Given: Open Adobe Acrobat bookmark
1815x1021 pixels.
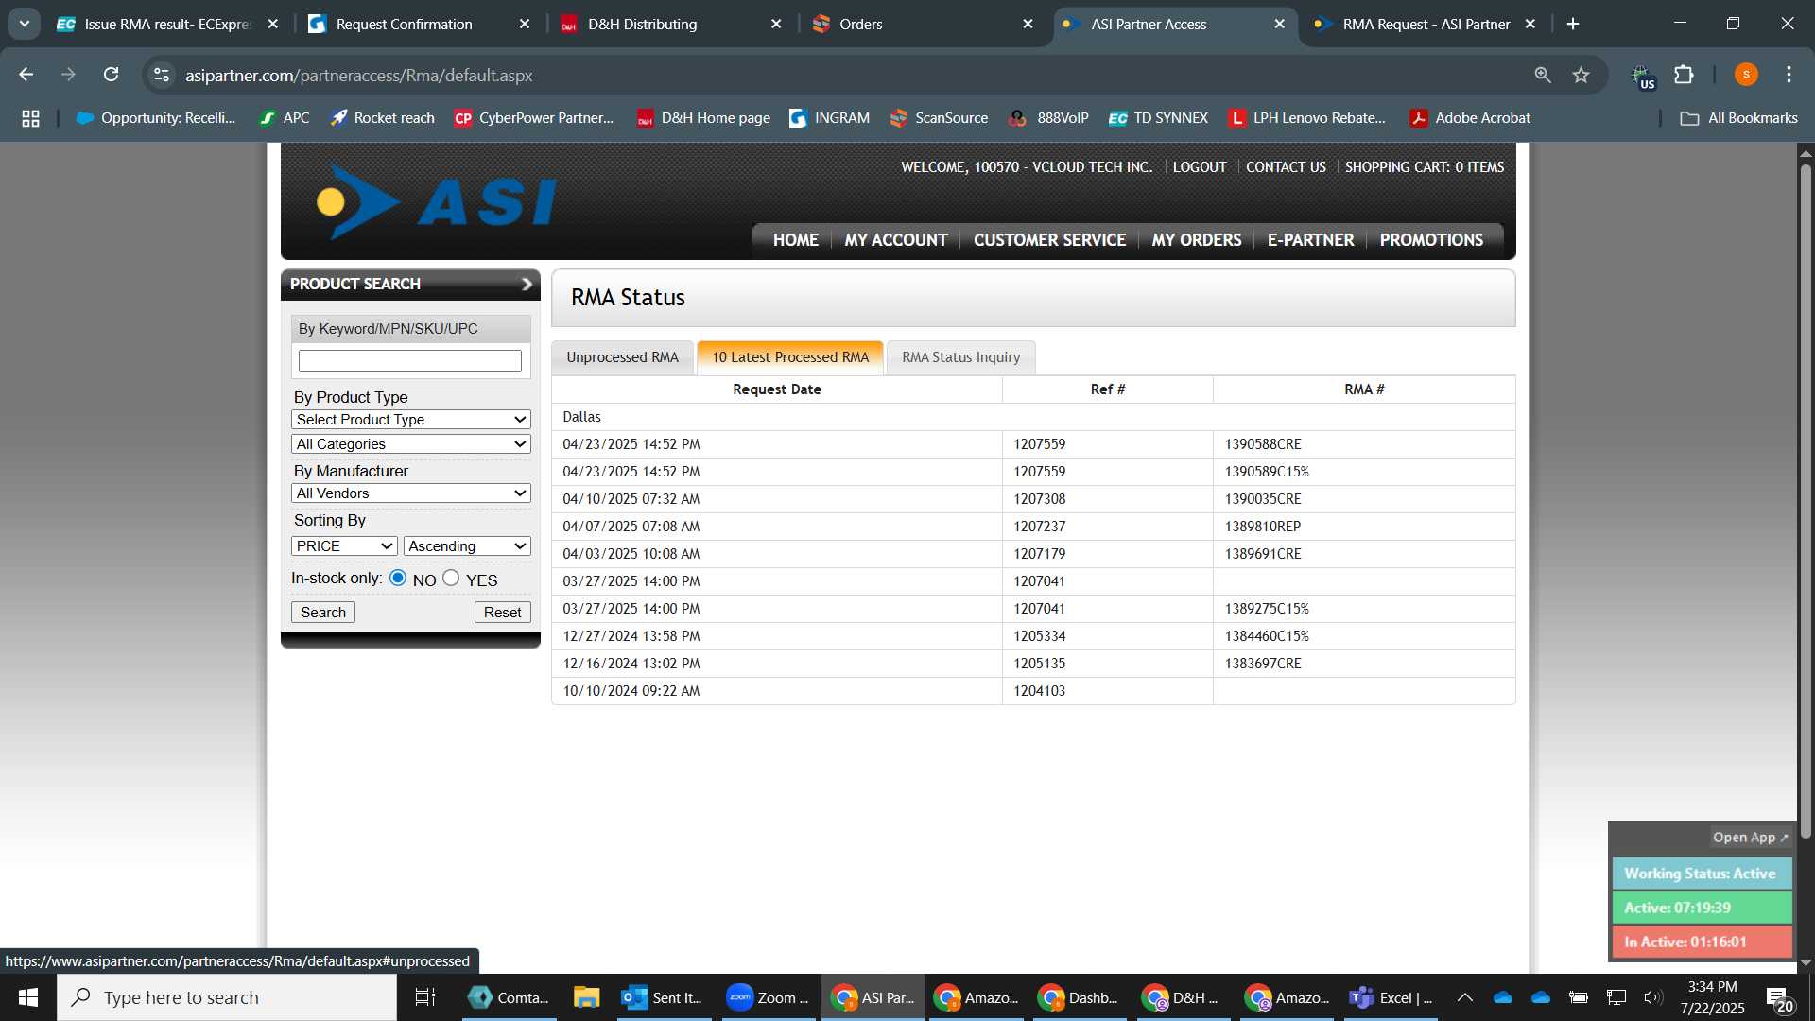Looking at the screenshot, I should pos(1470,118).
